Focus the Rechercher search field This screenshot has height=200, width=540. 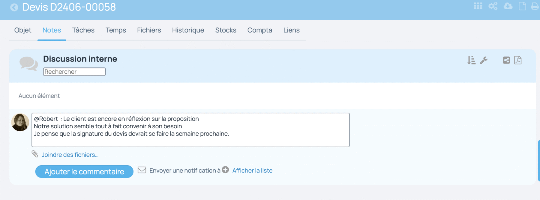74,72
